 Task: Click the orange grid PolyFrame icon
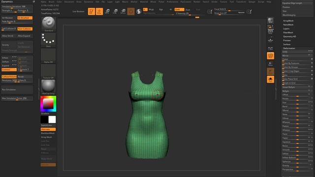point(270,56)
